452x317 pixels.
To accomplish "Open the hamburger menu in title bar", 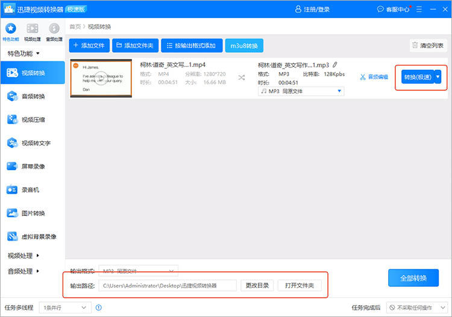I will 419,10.
